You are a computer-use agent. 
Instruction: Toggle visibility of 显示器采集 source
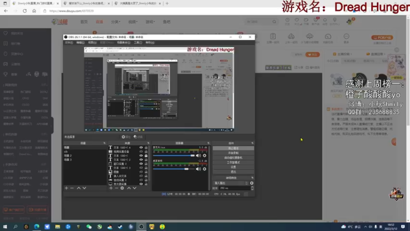(141, 184)
